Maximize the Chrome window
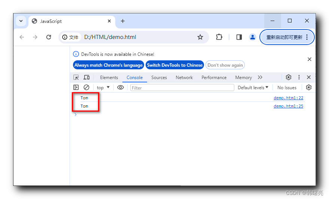329x199 pixels. [290, 21]
